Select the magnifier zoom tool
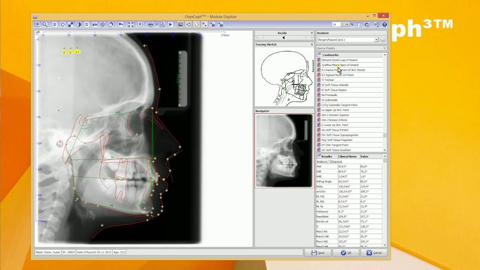This screenshot has width=480, height=270. [45, 24]
